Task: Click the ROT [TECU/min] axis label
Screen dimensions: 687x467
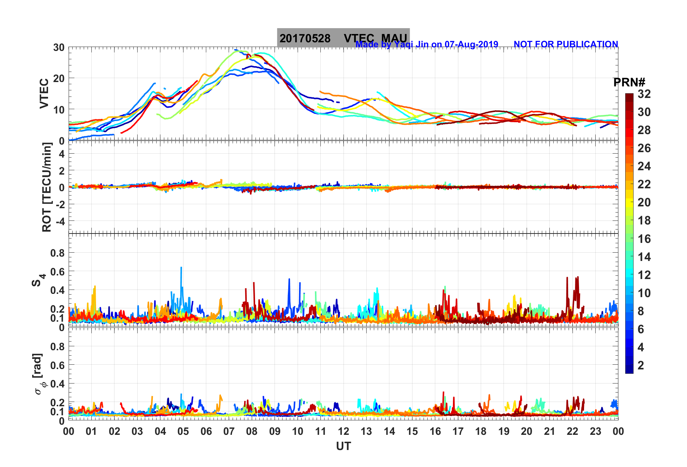Action: 47,187
